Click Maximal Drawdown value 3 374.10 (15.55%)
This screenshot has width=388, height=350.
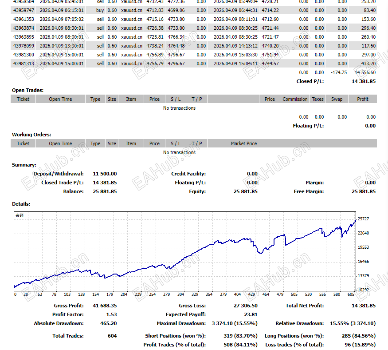coord(235,323)
